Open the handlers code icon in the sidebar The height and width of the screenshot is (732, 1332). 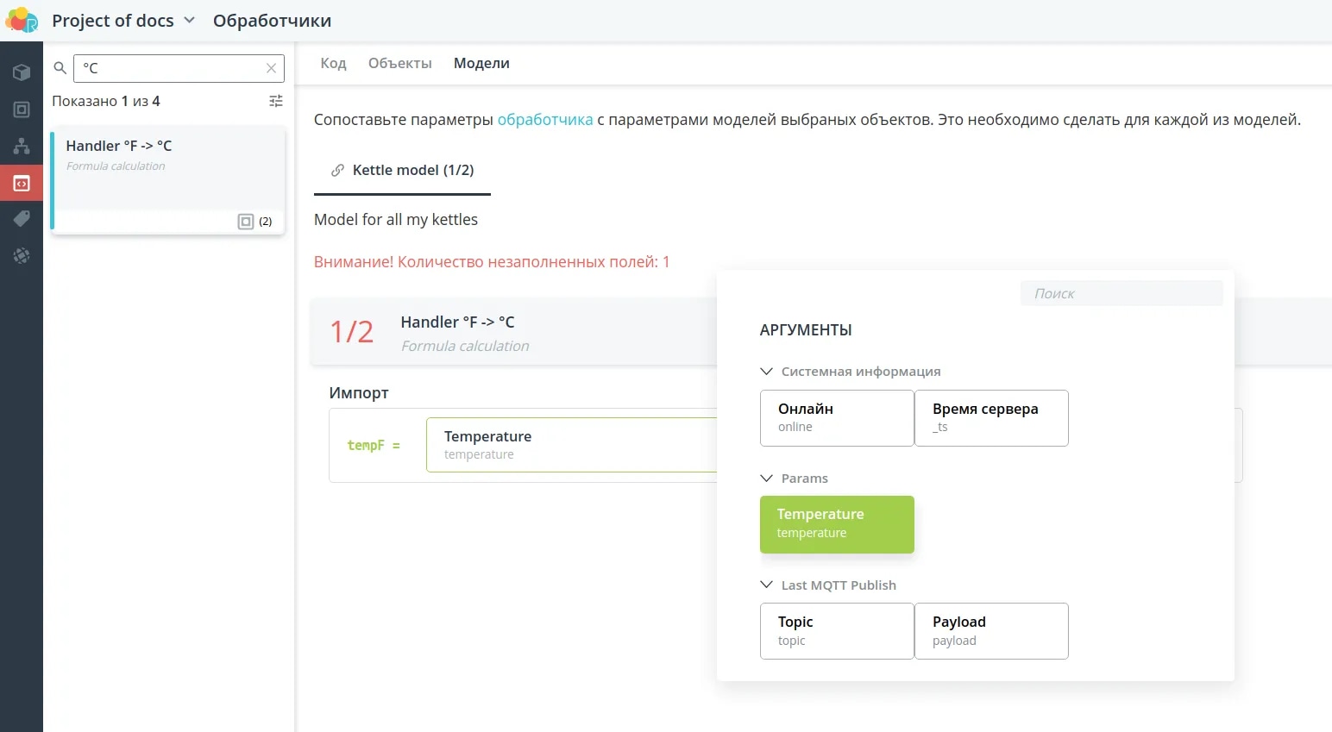(22, 183)
